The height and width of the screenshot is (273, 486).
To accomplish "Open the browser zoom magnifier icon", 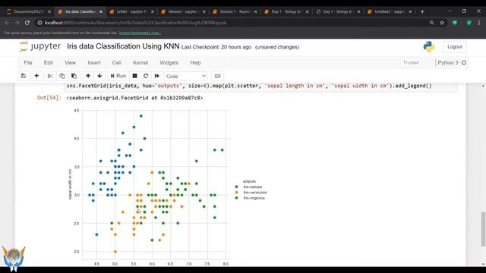I will click(x=431, y=23).
